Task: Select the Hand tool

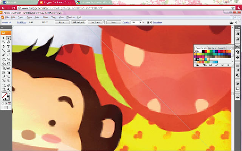Action: point(3,89)
